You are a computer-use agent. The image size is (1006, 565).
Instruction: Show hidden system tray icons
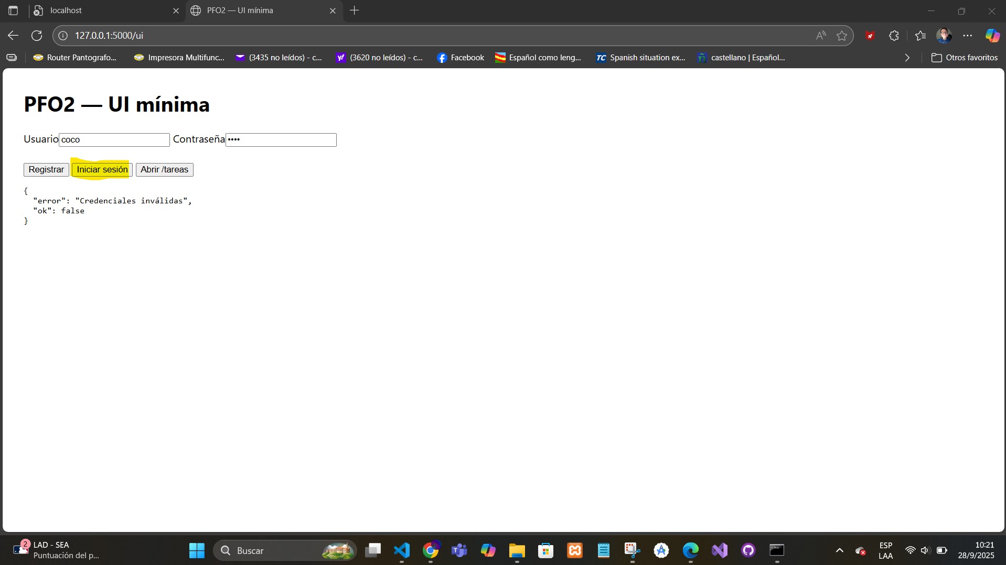(x=839, y=550)
